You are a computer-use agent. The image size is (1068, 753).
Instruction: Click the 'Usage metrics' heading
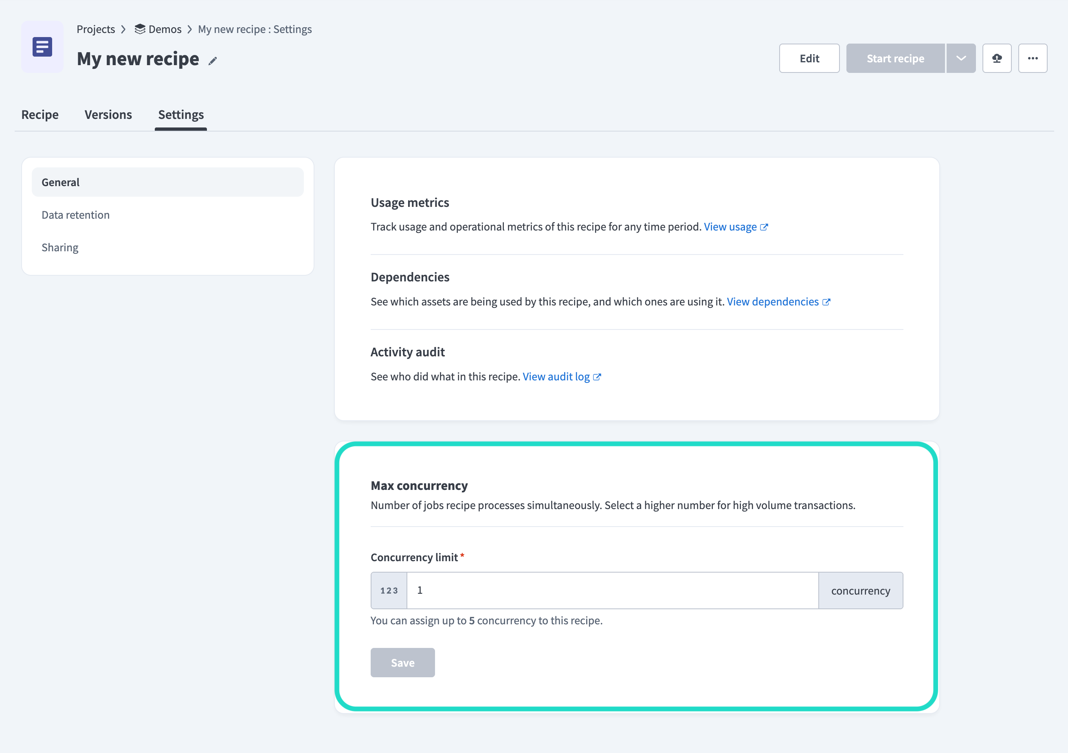point(410,202)
